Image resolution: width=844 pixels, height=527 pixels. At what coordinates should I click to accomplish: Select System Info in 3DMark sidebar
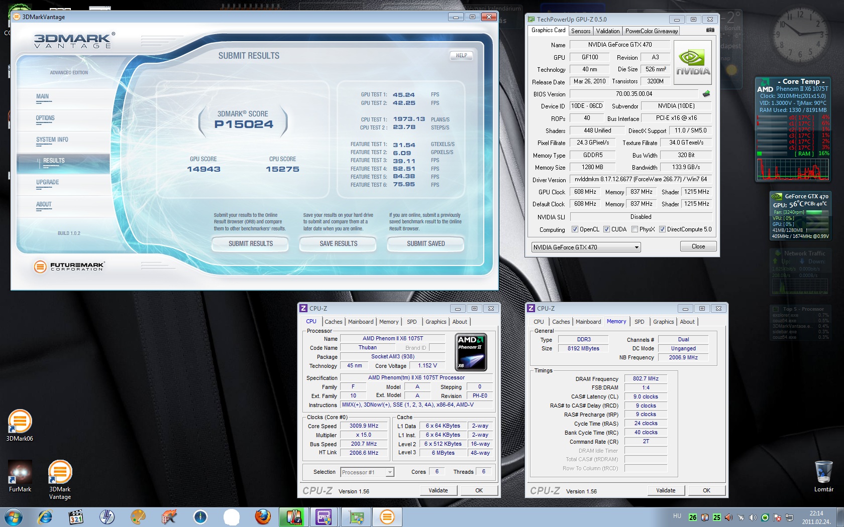tap(52, 140)
